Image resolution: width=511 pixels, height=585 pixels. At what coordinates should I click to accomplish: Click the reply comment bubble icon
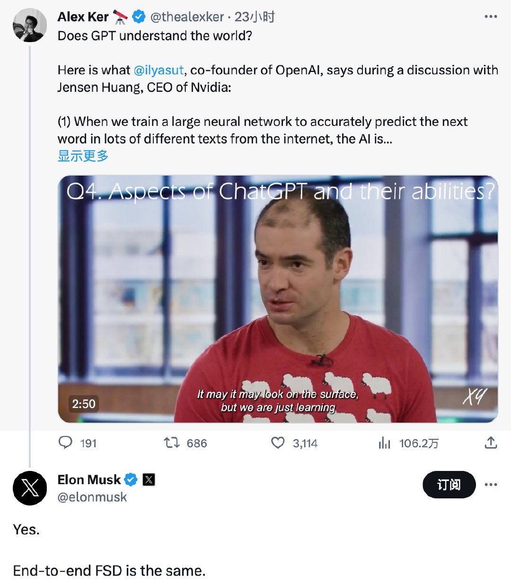point(65,443)
